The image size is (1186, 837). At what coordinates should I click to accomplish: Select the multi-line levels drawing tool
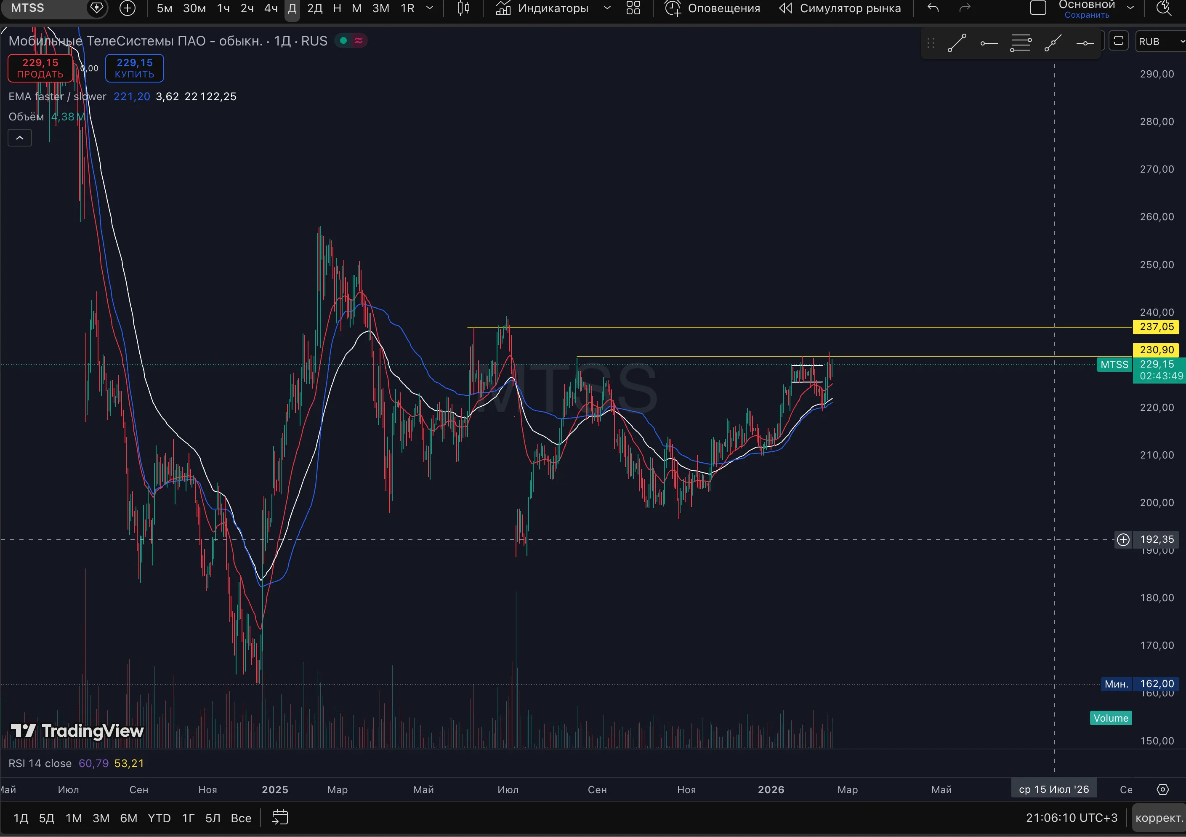click(1021, 43)
